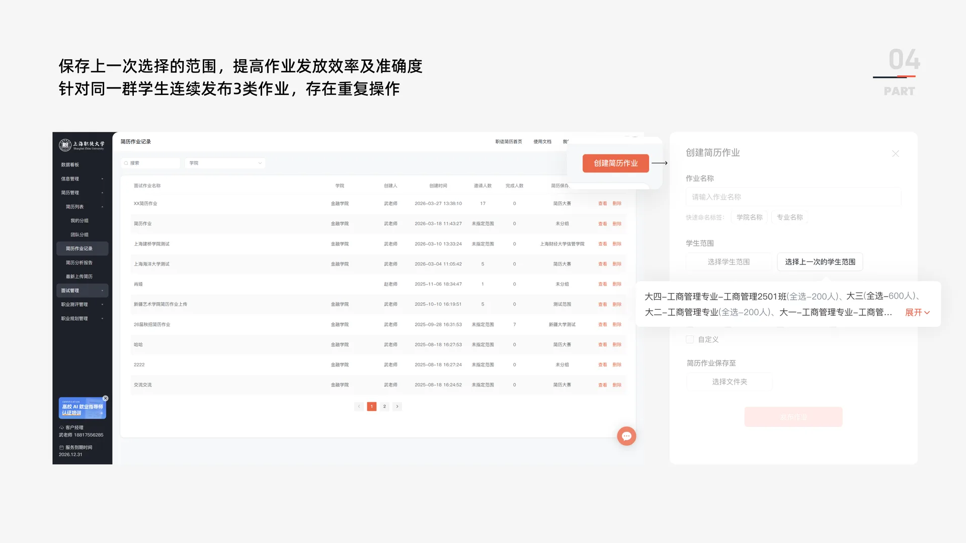Select page 1 in the pagination
The width and height of the screenshot is (966, 543).
click(372, 406)
